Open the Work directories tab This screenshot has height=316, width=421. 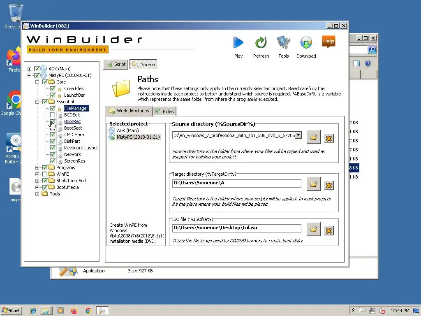(129, 111)
